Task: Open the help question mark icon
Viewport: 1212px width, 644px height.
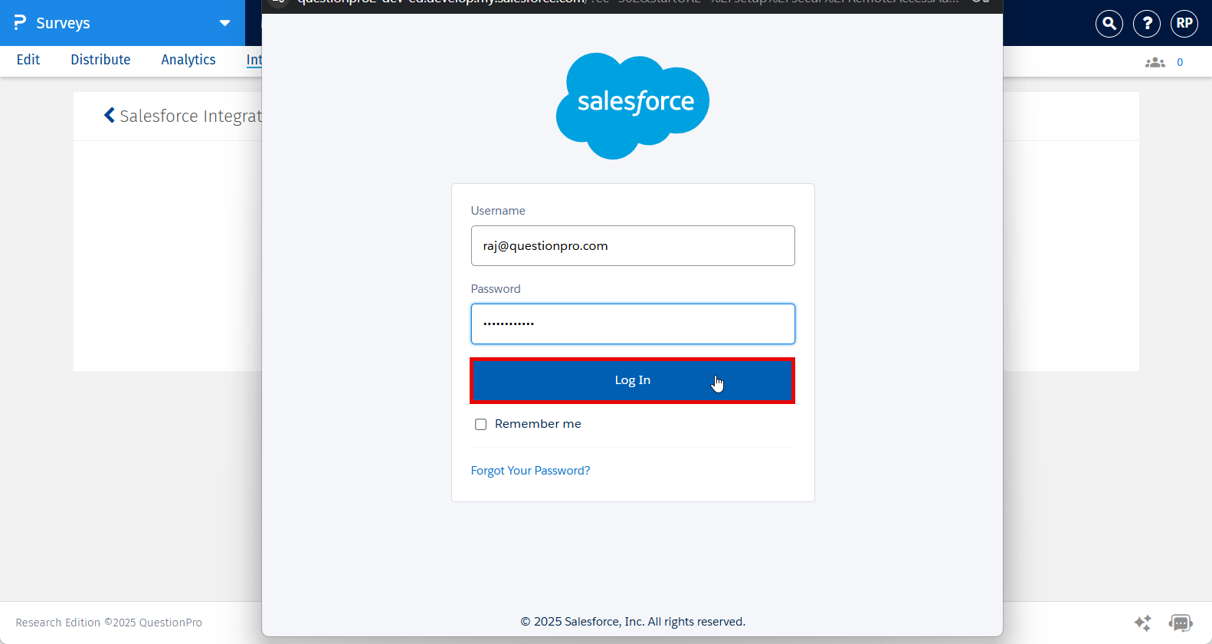Action: 1147,23
